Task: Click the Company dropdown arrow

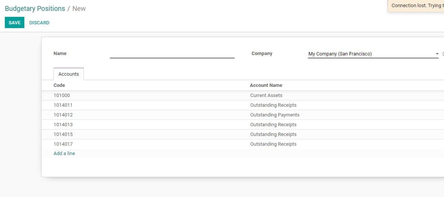Action: (x=437, y=54)
